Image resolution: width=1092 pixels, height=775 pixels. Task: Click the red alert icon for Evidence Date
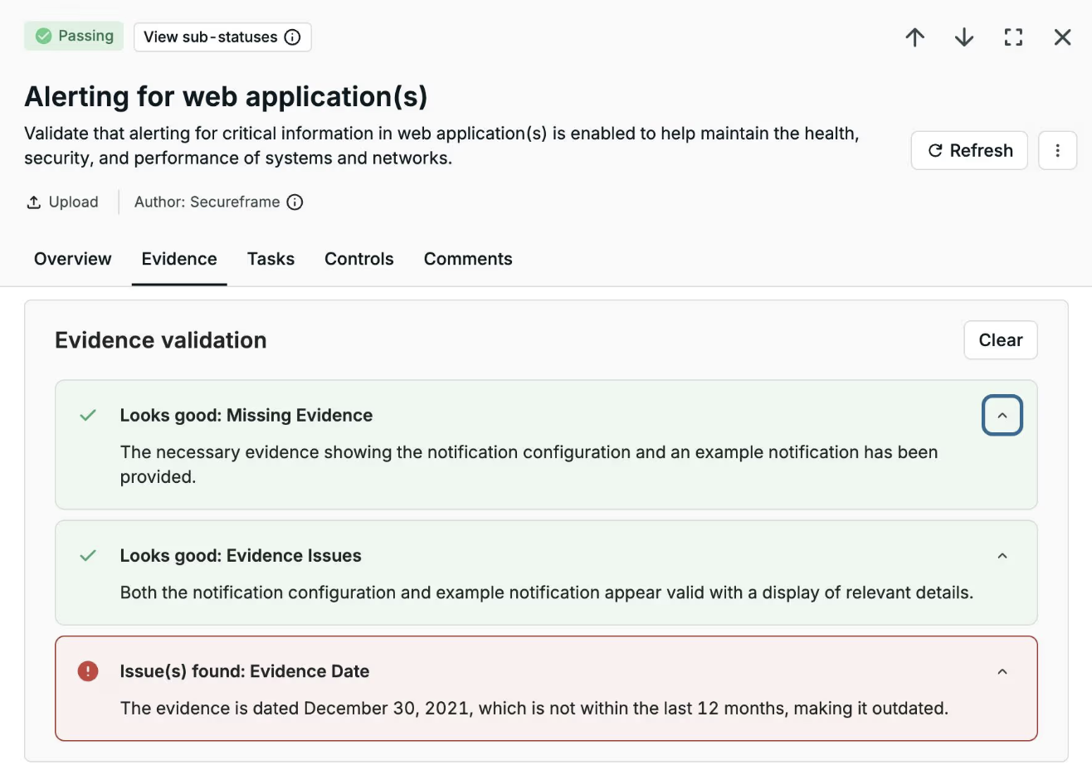pos(88,671)
